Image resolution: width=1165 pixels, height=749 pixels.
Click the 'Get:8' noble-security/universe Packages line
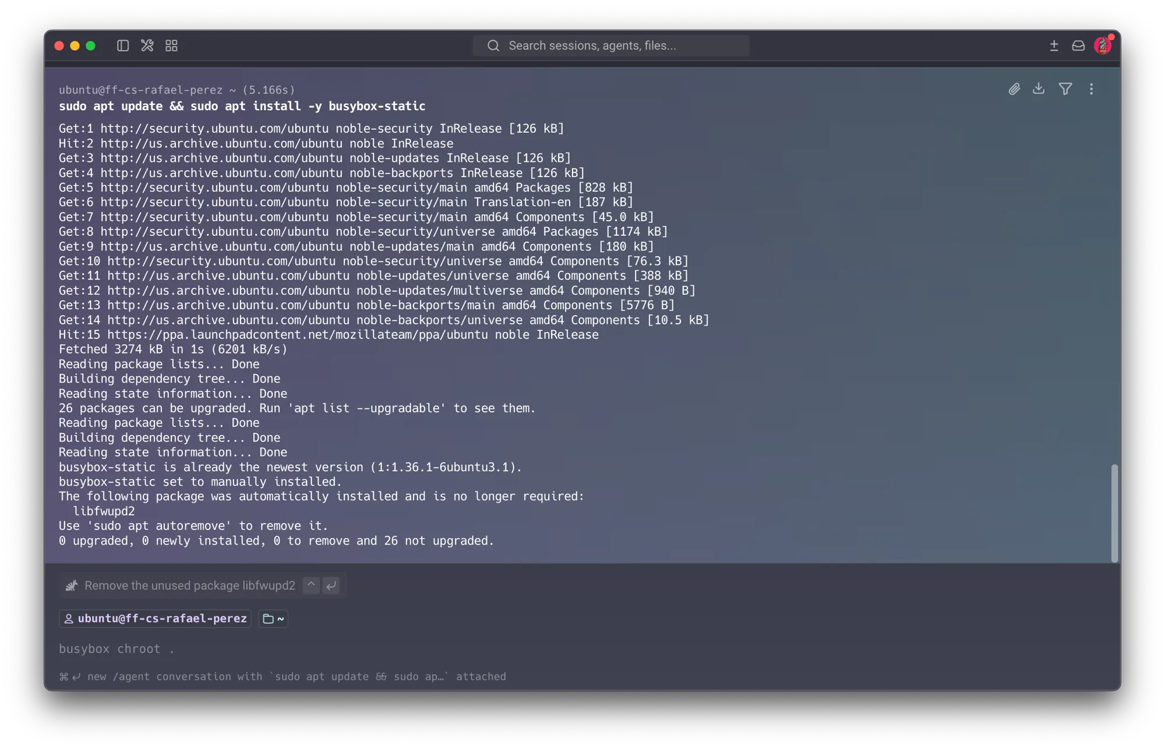(x=363, y=232)
